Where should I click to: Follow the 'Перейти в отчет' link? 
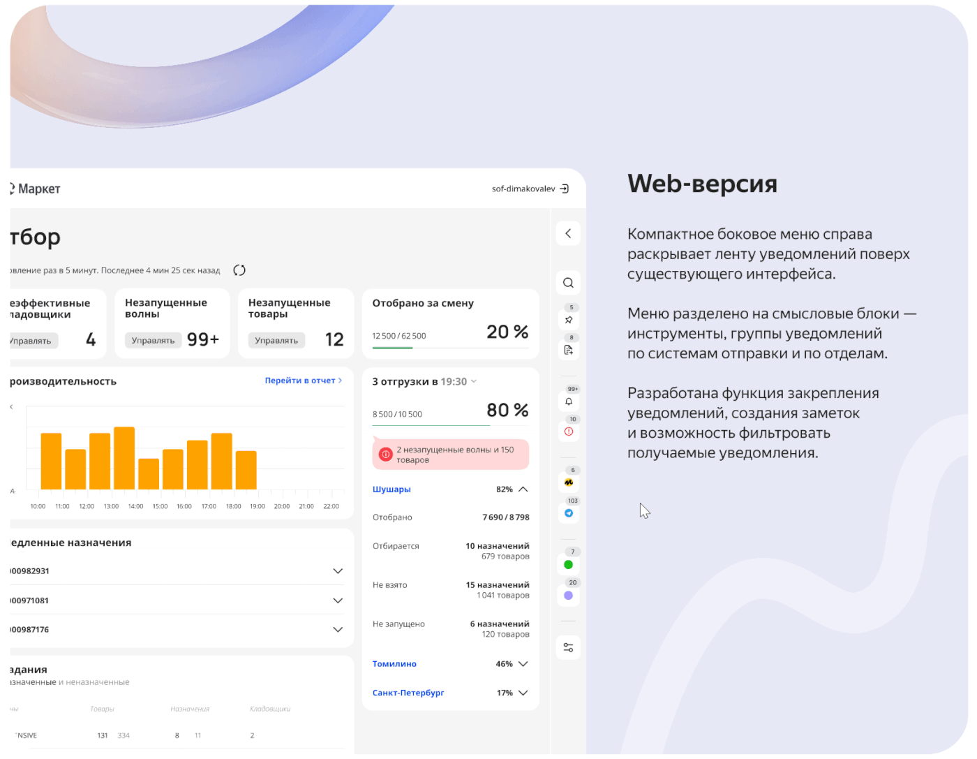[x=303, y=381]
